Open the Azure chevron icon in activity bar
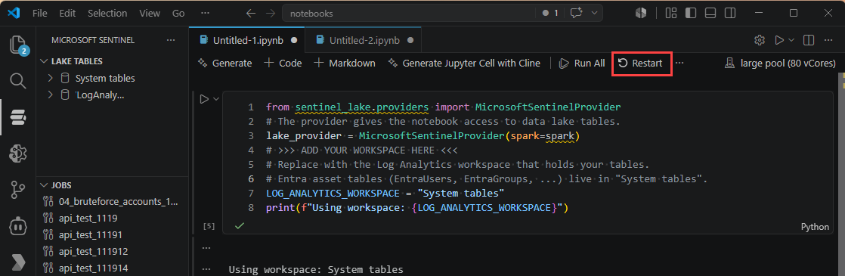Image resolution: width=845 pixels, height=276 pixels. coord(18,262)
